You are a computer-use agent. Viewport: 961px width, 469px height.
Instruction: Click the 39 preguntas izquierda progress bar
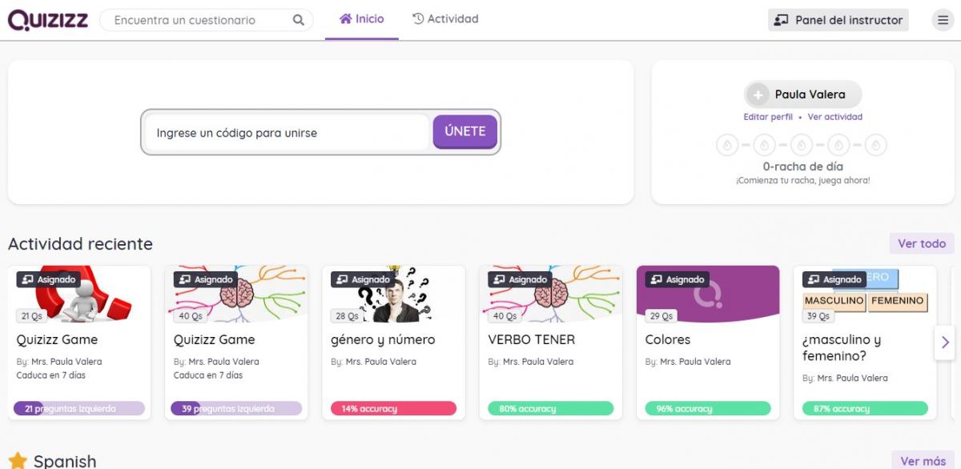coord(236,408)
